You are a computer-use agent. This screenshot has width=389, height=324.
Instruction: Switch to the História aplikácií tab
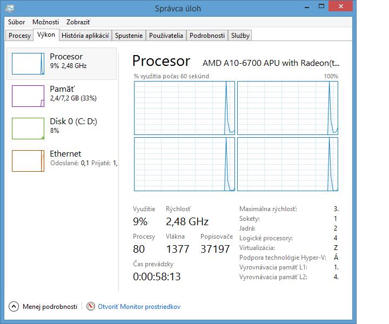coord(85,36)
